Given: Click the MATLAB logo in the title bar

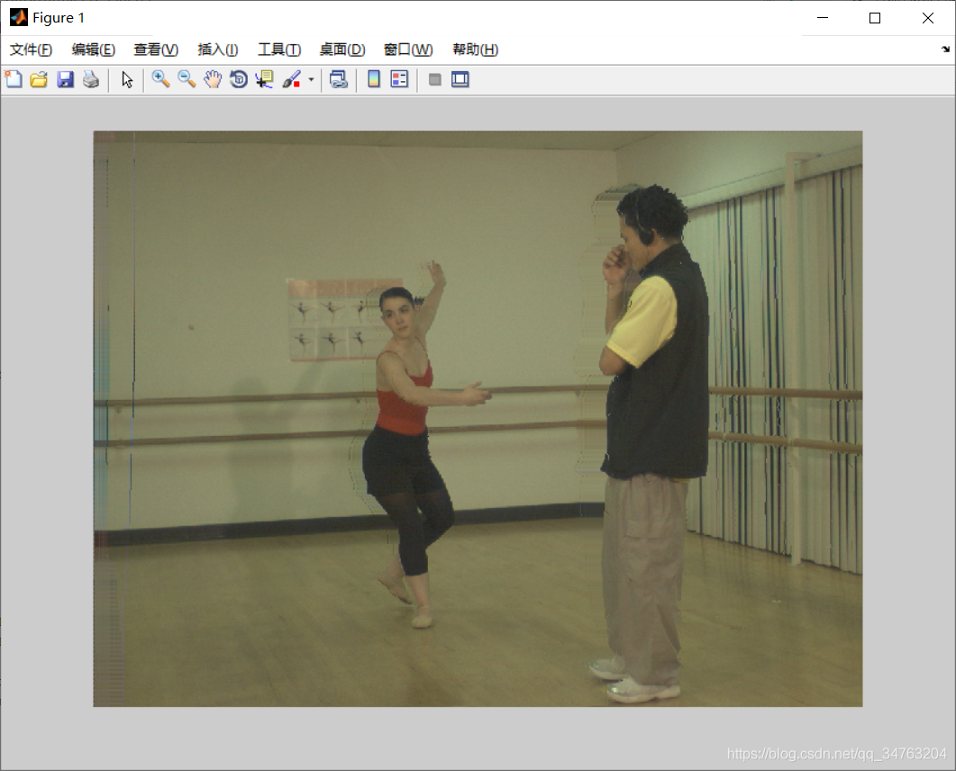Looking at the screenshot, I should click(x=18, y=18).
